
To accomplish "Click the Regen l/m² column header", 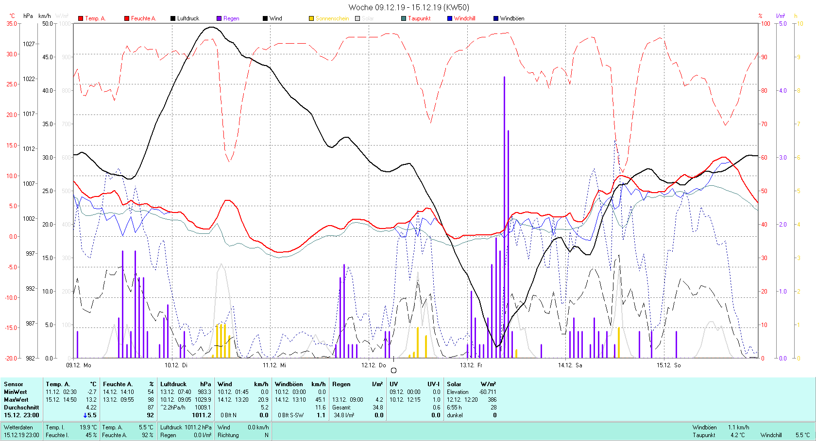I will (357, 384).
